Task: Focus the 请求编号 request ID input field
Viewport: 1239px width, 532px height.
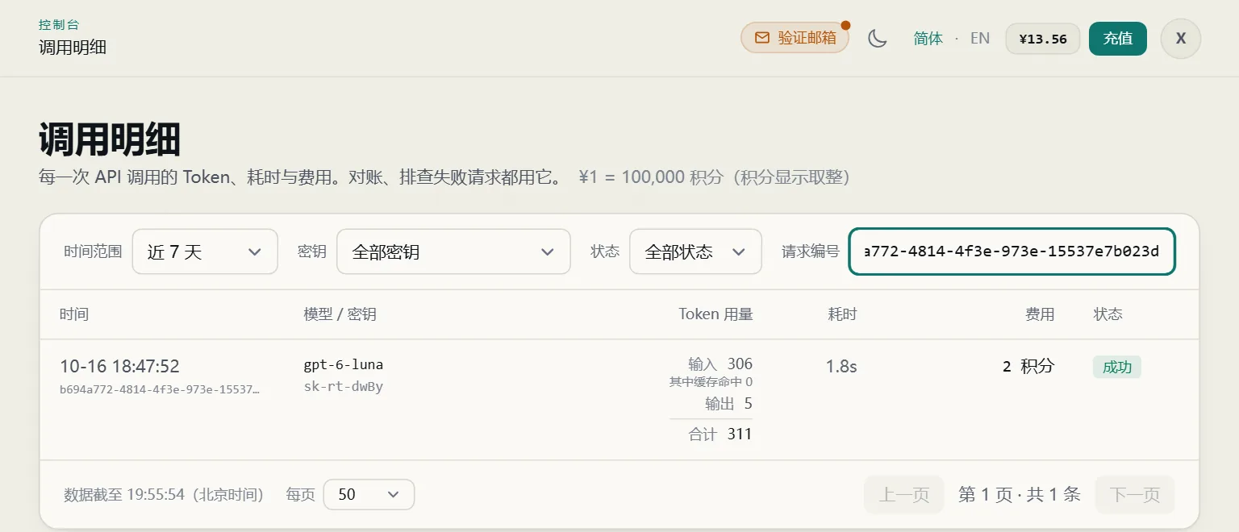Action: click(x=1012, y=251)
